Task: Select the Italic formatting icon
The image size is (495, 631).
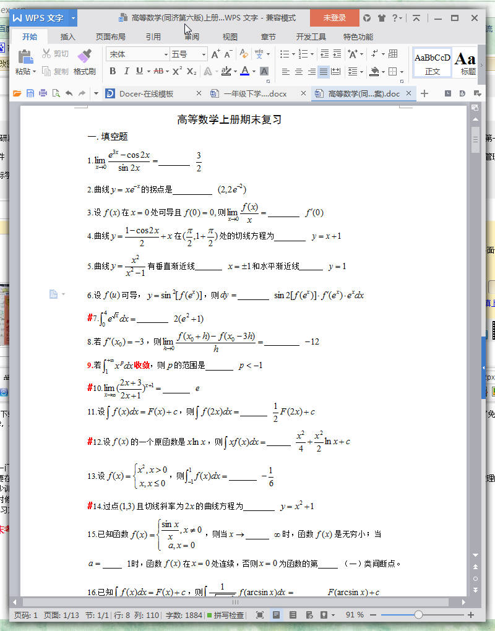Action: point(127,71)
